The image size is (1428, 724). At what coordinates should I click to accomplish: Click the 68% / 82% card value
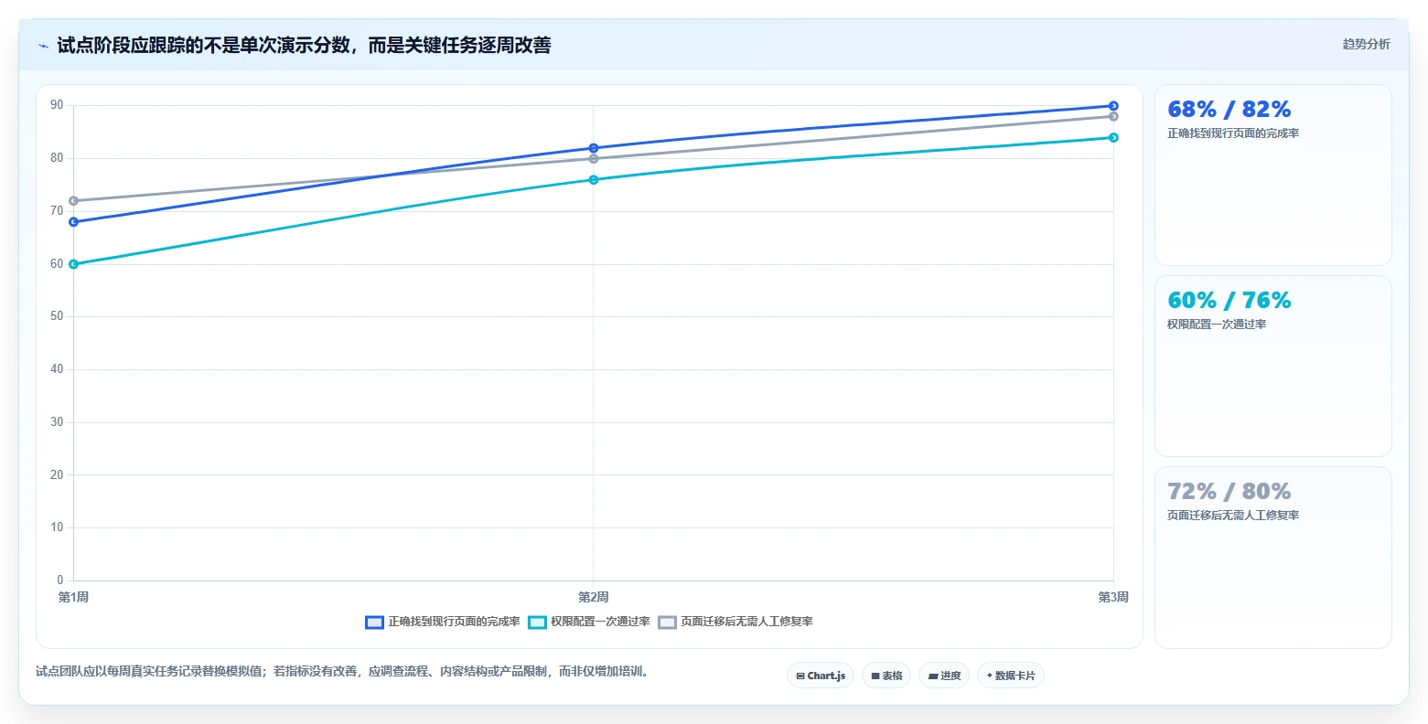tap(1229, 110)
